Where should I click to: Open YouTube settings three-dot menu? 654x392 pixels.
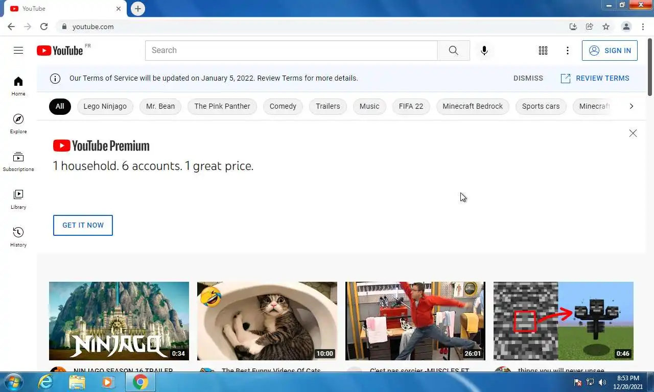coord(568,51)
